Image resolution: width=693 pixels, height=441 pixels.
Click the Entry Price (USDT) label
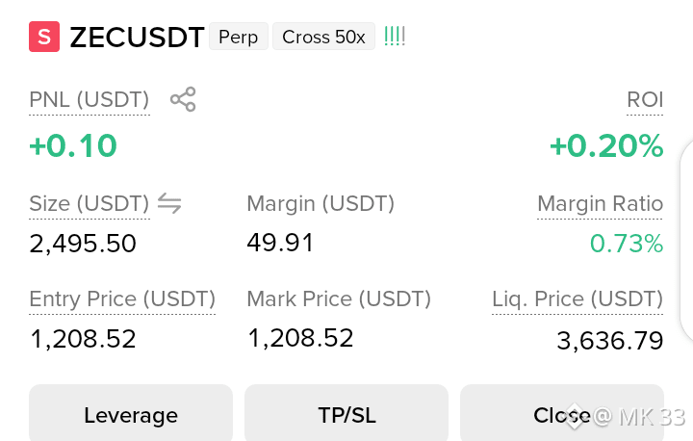point(122,299)
